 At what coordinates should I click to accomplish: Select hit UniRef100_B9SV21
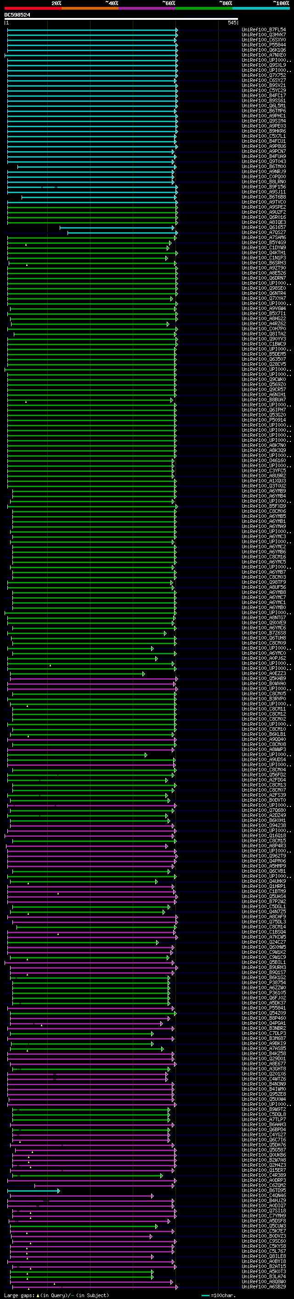pos(264,86)
